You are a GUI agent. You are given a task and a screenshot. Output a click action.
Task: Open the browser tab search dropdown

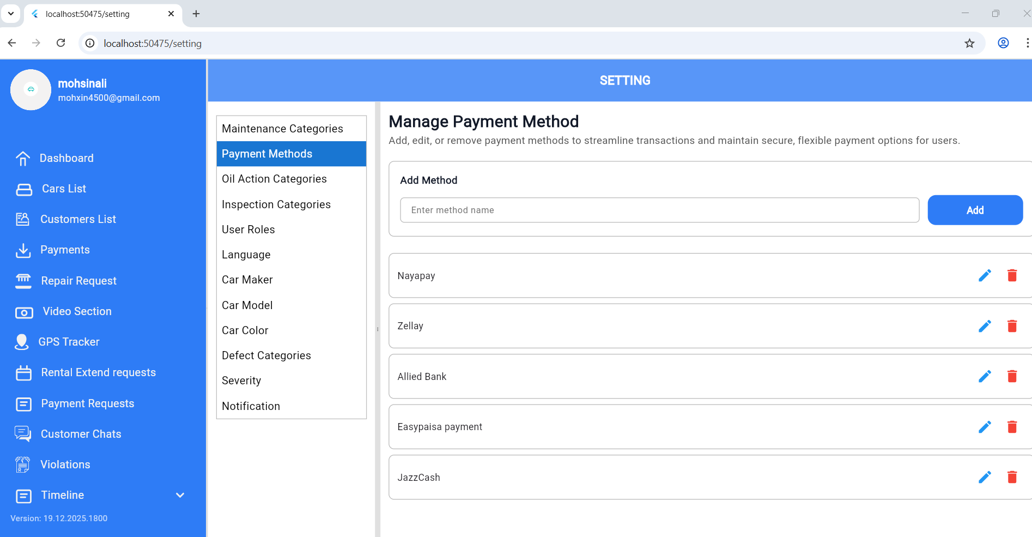coord(11,14)
